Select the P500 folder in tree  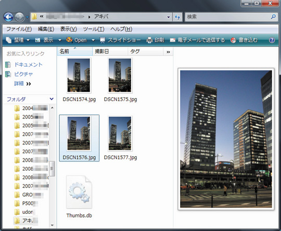(x=26, y=203)
